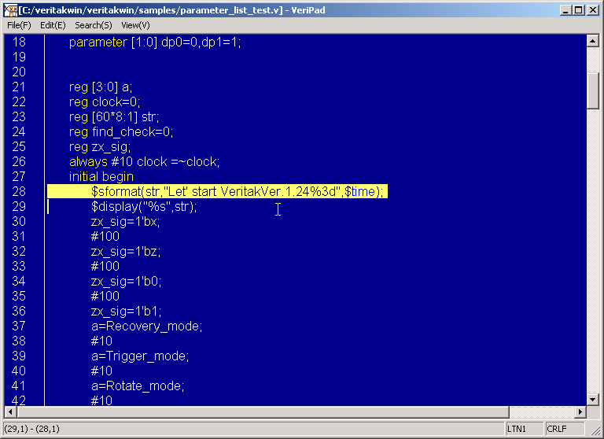Viewport: 604px width, 439px height.
Task: Open the Search(S) menu
Action: point(94,25)
